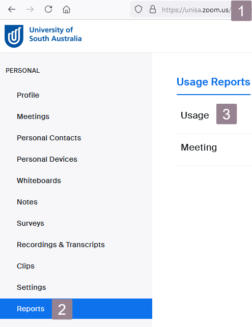Open the Profile page
This screenshot has height=327, width=252.
[28, 95]
